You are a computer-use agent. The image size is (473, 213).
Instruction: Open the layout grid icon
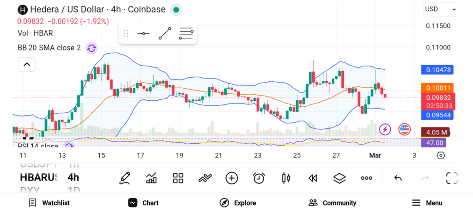coord(178,178)
